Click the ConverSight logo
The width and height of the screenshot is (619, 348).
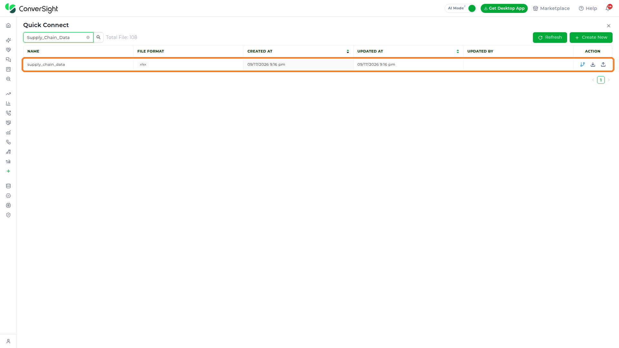point(32,8)
